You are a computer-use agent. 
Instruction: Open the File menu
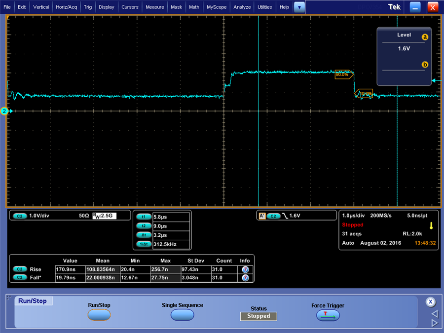(x=7, y=7)
